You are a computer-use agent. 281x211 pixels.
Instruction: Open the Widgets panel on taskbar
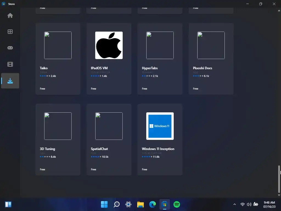8,204
